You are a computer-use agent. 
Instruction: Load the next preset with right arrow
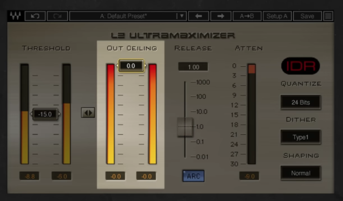[221, 16]
